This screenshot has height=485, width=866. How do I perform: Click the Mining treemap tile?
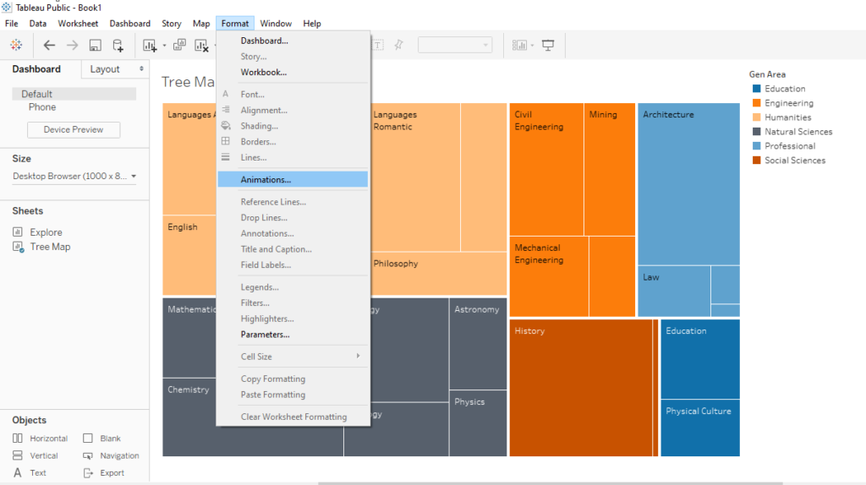click(610, 169)
